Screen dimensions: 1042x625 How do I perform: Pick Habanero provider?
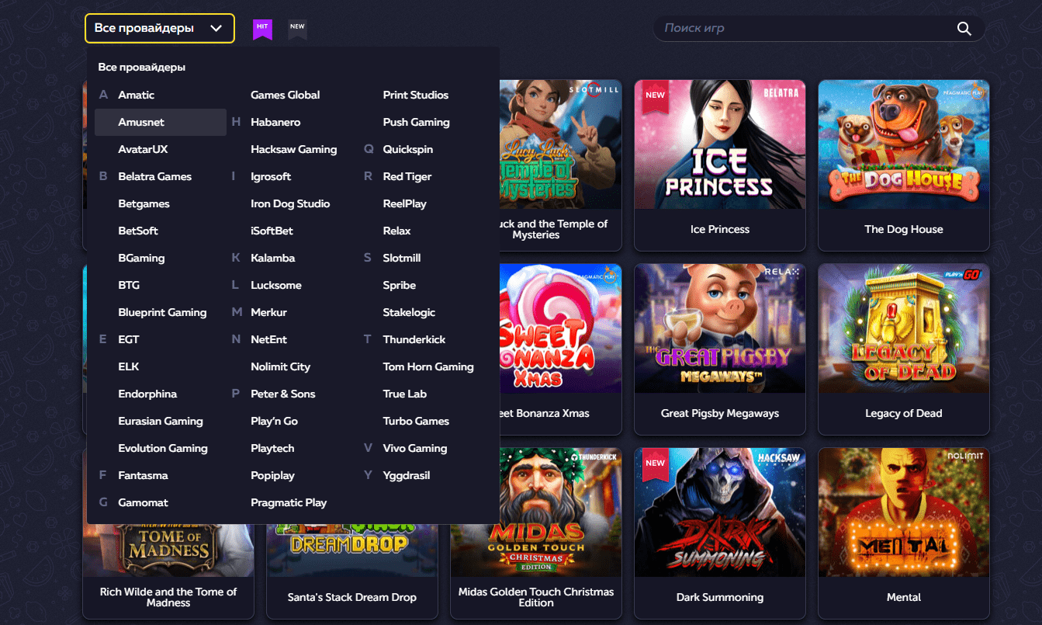tap(275, 122)
